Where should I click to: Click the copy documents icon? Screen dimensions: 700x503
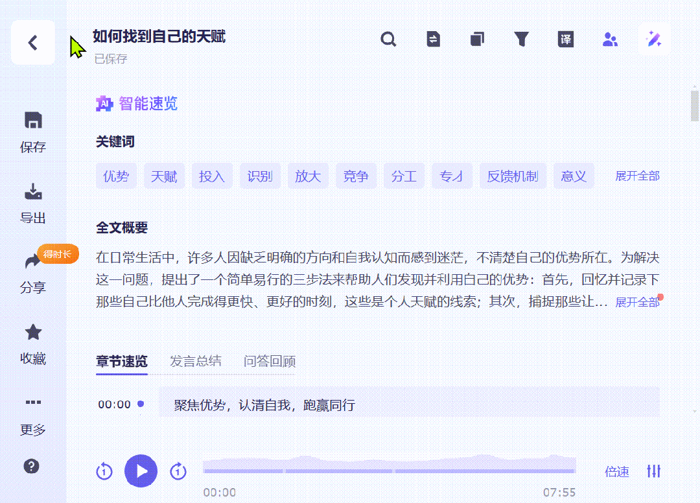click(477, 39)
